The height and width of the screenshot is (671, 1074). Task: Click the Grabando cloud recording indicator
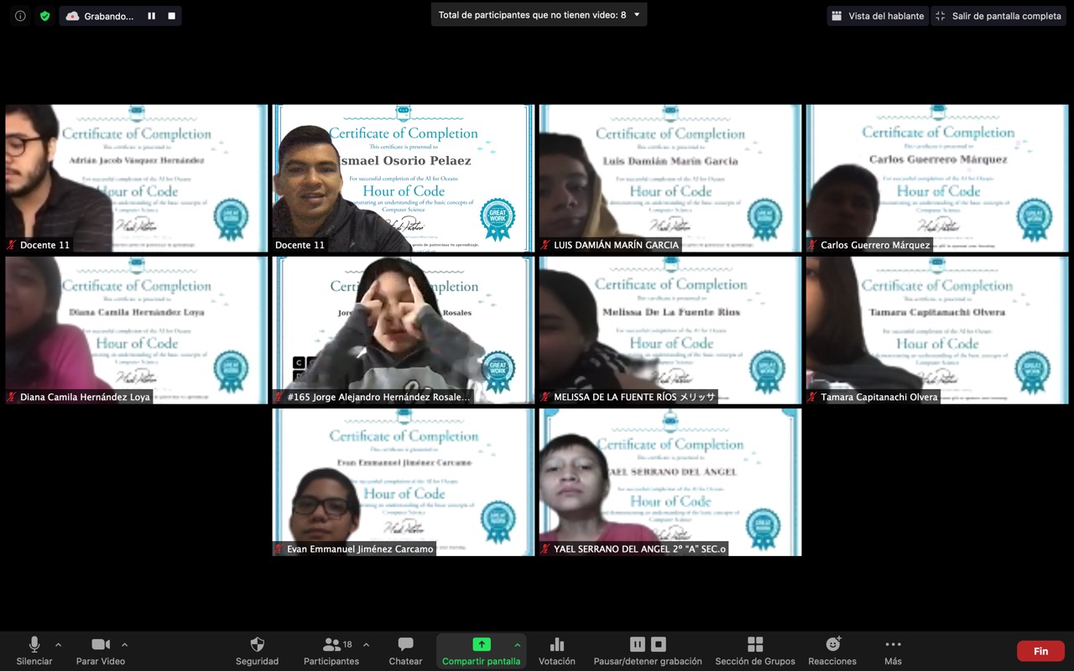tap(100, 16)
